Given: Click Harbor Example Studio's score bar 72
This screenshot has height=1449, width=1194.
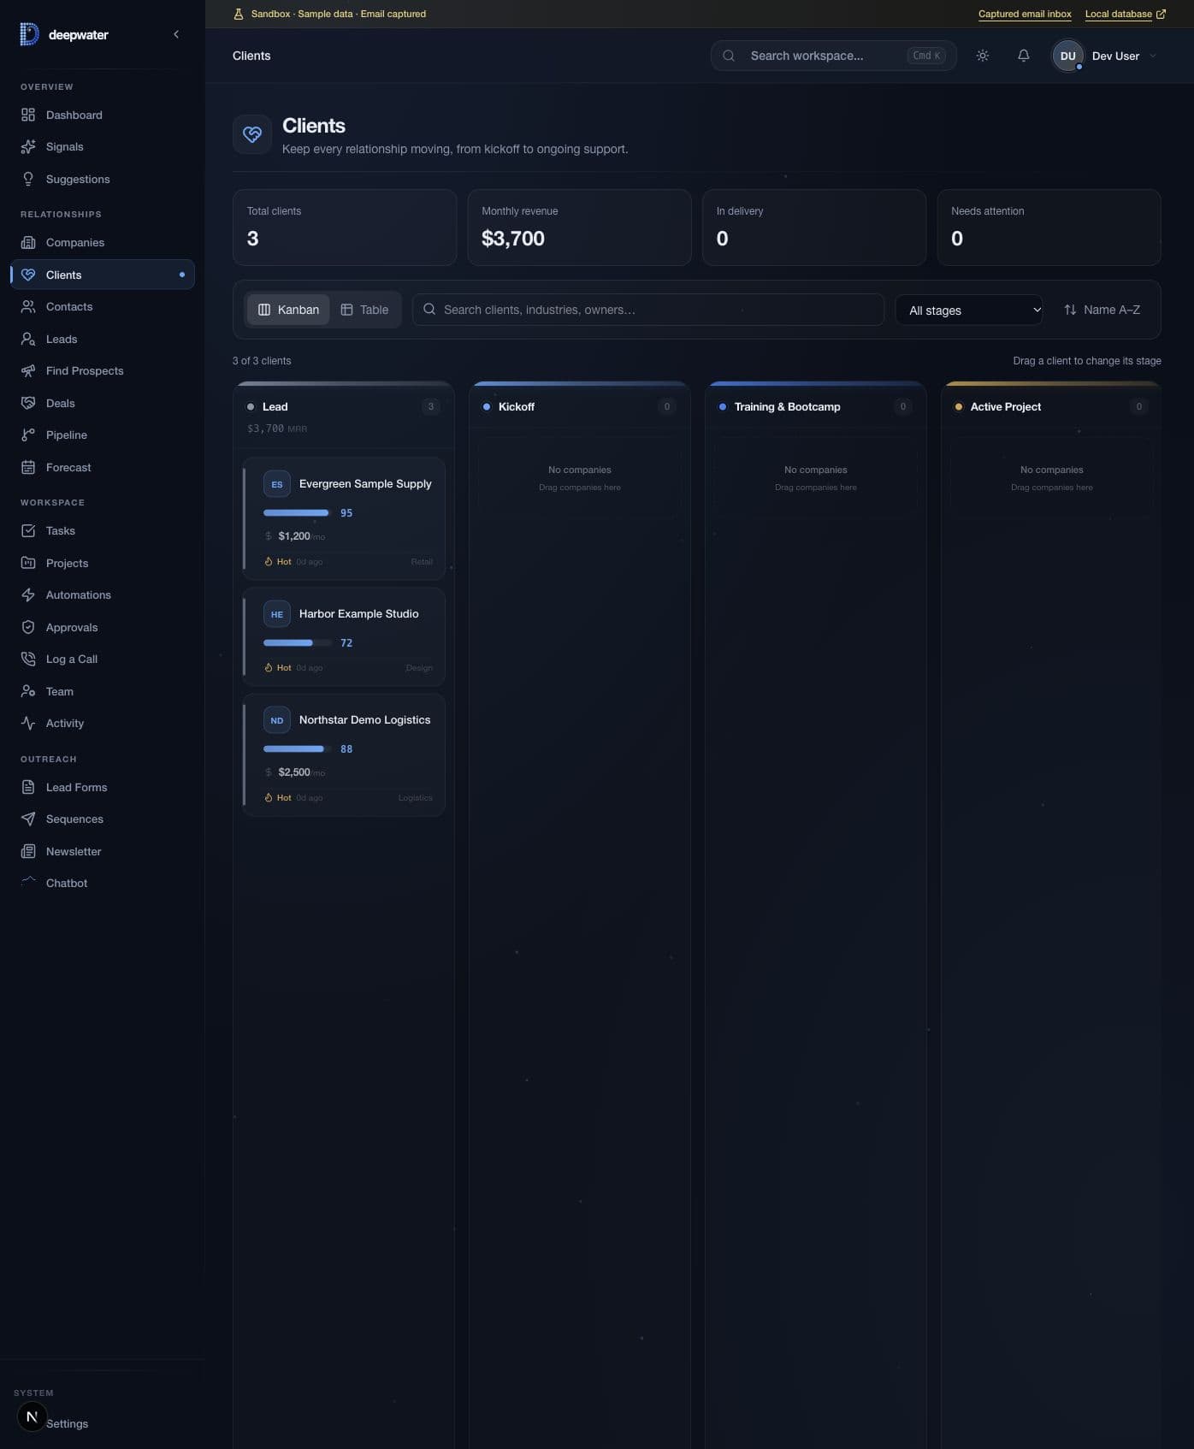Looking at the screenshot, I should point(297,643).
